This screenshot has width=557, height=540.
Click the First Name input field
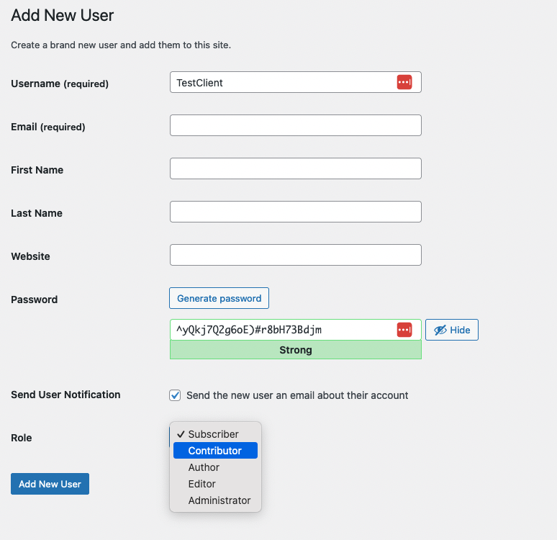click(x=296, y=168)
